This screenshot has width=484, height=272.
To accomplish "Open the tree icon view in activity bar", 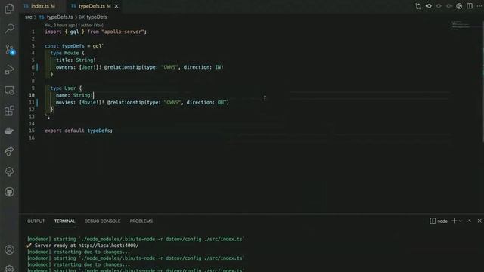I will click(9, 172).
